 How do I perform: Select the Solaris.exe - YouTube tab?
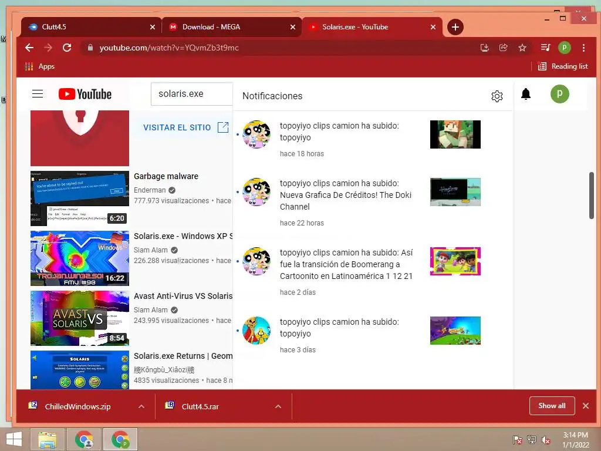pyautogui.click(x=368, y=27)
